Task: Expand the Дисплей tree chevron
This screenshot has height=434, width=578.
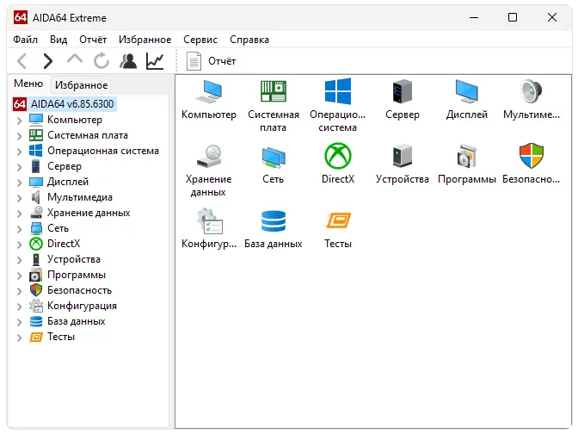Action: point(19,183)
